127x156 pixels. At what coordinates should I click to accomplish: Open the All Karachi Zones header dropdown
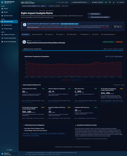(80, 2)
